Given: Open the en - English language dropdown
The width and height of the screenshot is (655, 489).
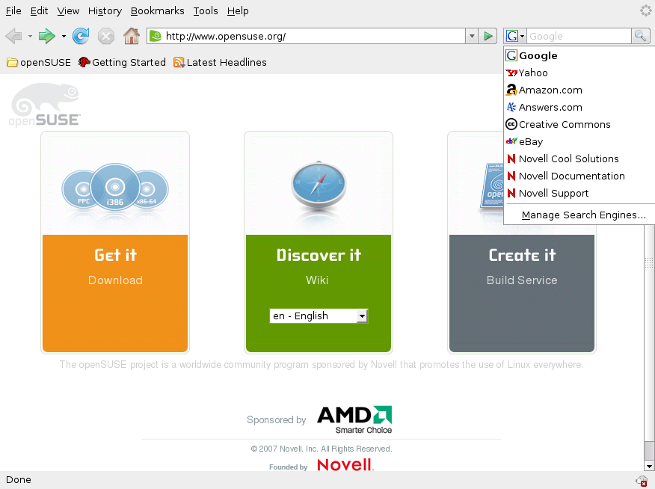Looking at the screenshot, I should pyautogui.click(x=319, y=316).
